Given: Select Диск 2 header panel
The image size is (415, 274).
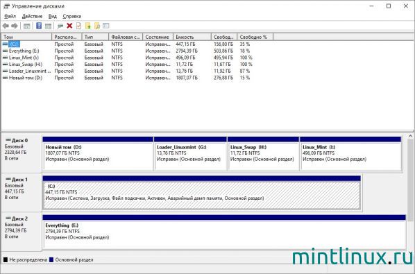Looking at the screenshot, I should tap(22, 232).
